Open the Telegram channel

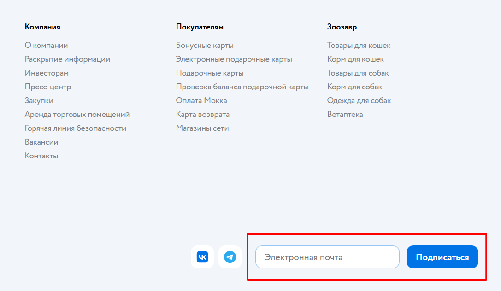230,257
